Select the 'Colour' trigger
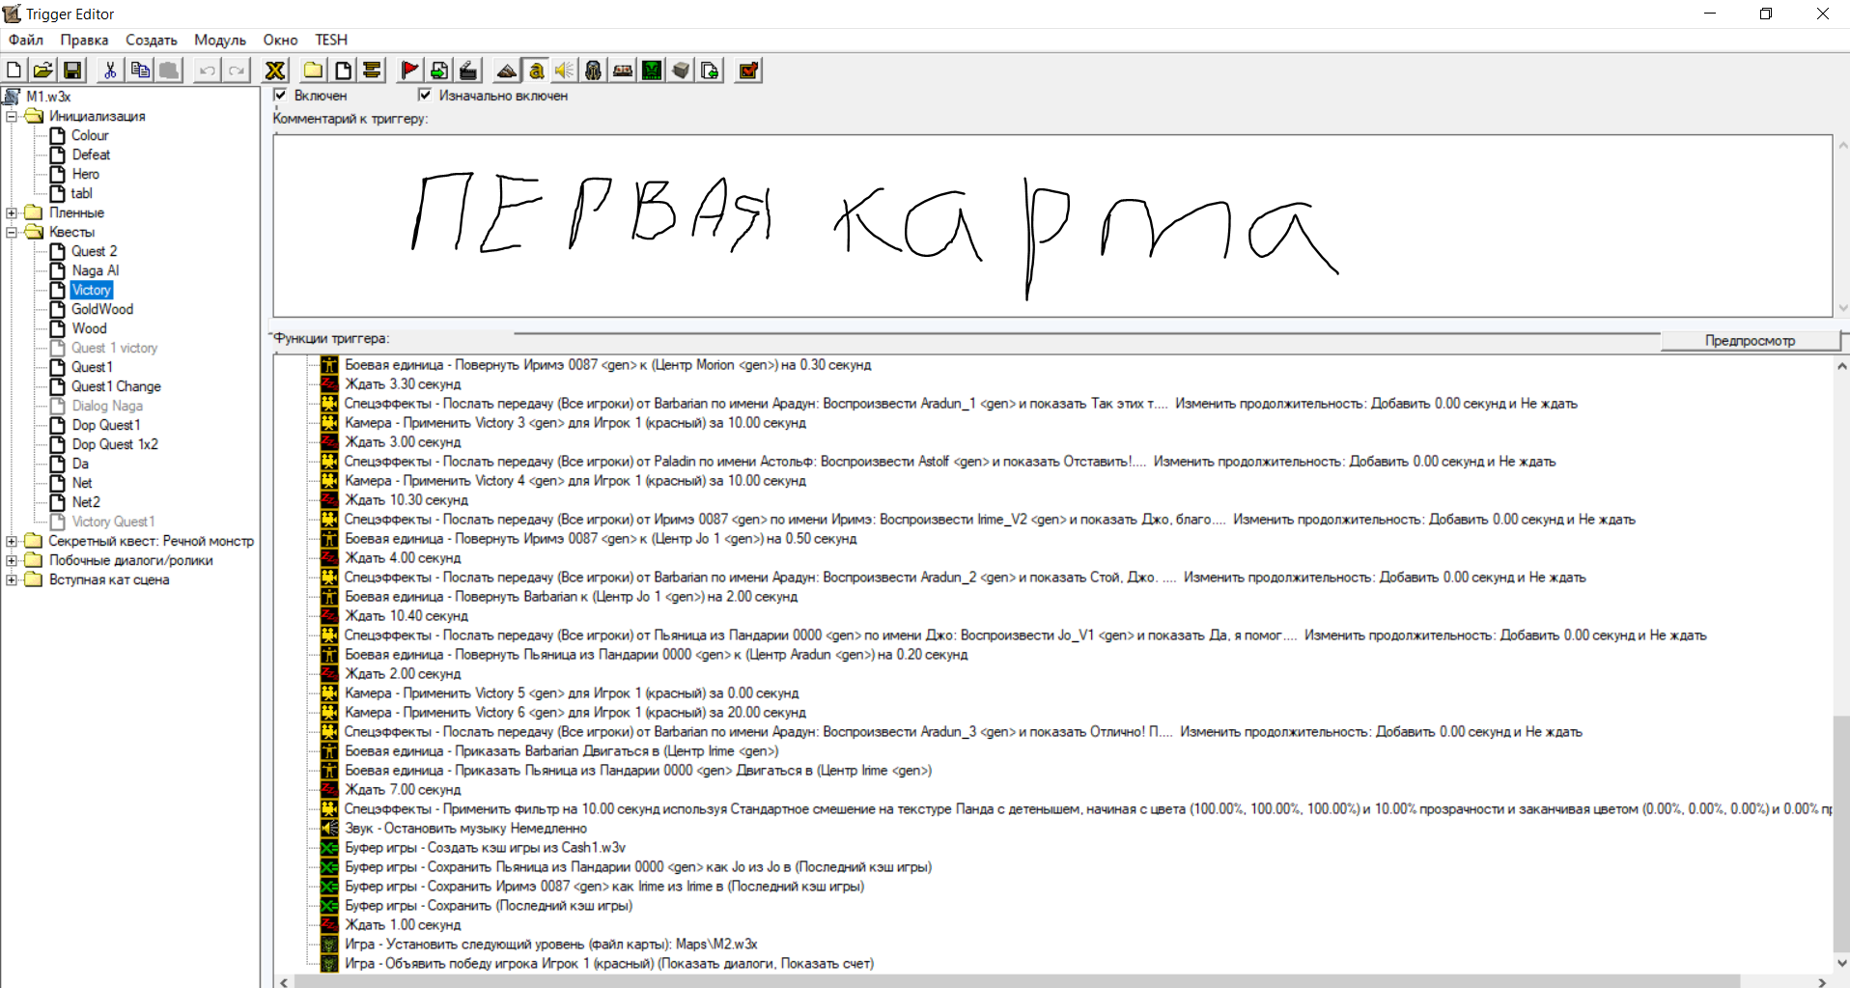Screen dimensions: 1850x988 90,135
